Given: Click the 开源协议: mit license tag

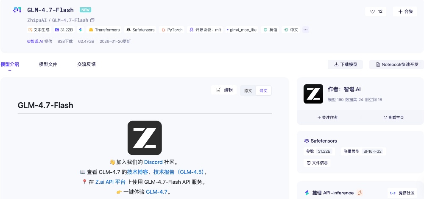Looking at the screenshot, I should coord(205,30).
